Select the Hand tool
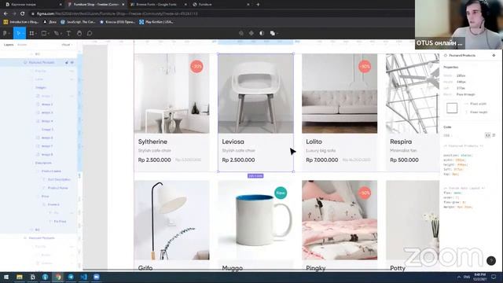Image resolution: width=503 pixels, height=283 pixels. tap(79, 33)
